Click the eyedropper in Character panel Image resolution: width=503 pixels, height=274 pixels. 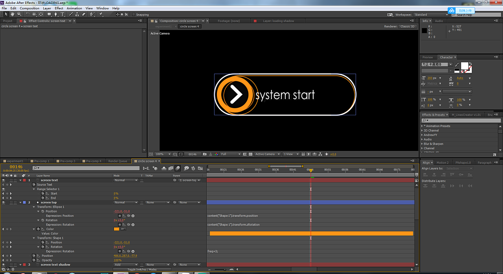click(457, 64)
